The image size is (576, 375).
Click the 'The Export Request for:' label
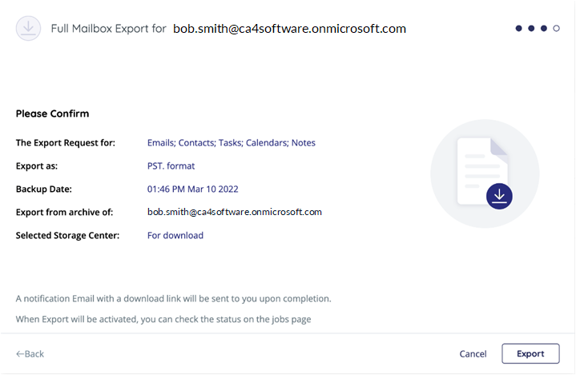tap(66, 142)
